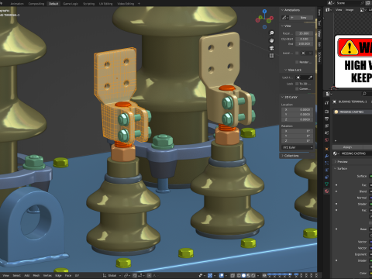The width and height of the screenshot is (372, 279).
Task: Click the Clip Start 0.100 field
Action: [304, 39]
